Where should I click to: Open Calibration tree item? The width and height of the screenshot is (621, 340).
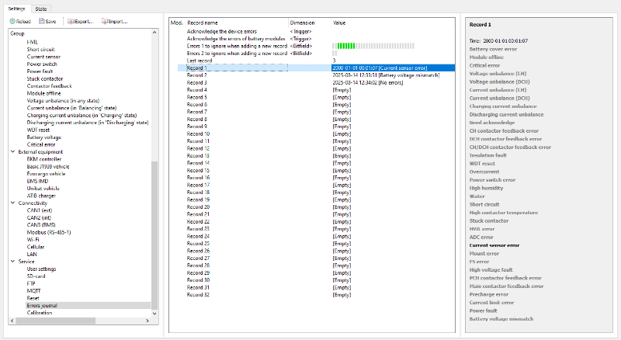[x=40, y=313]
